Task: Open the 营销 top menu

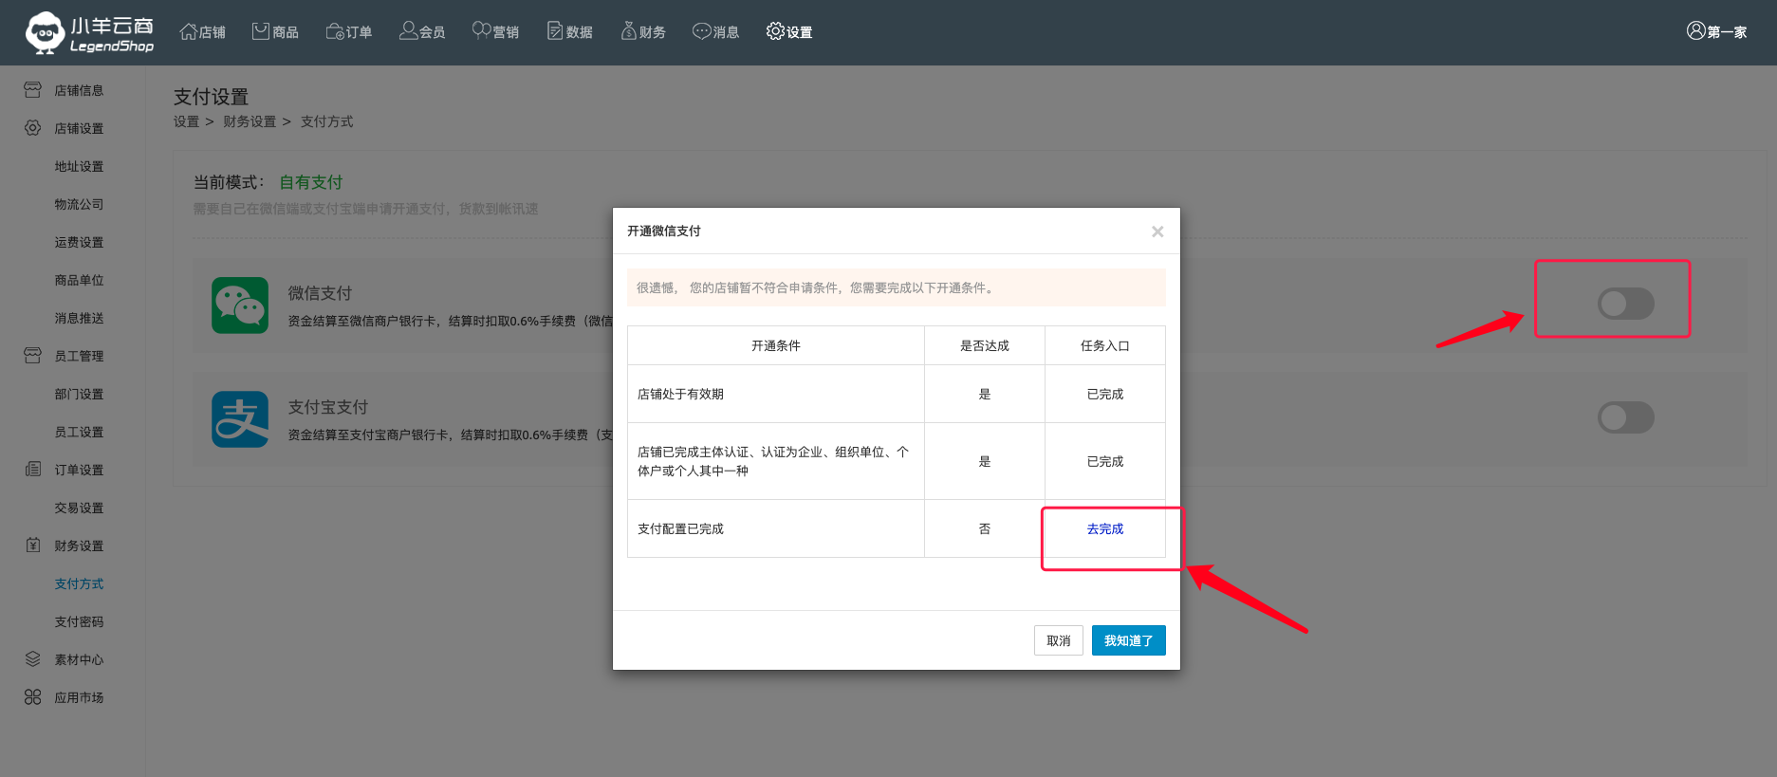Action: (495, 31)
